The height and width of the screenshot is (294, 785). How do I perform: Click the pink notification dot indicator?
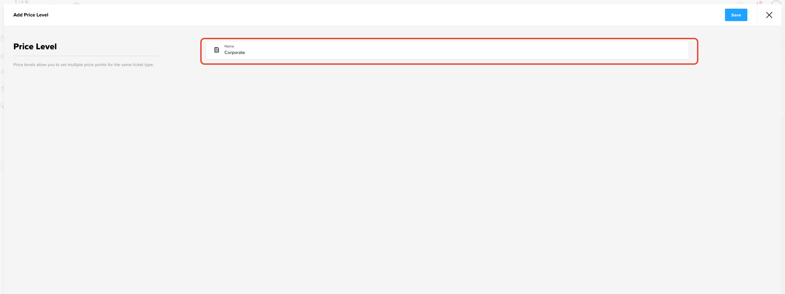coord(760,2)
